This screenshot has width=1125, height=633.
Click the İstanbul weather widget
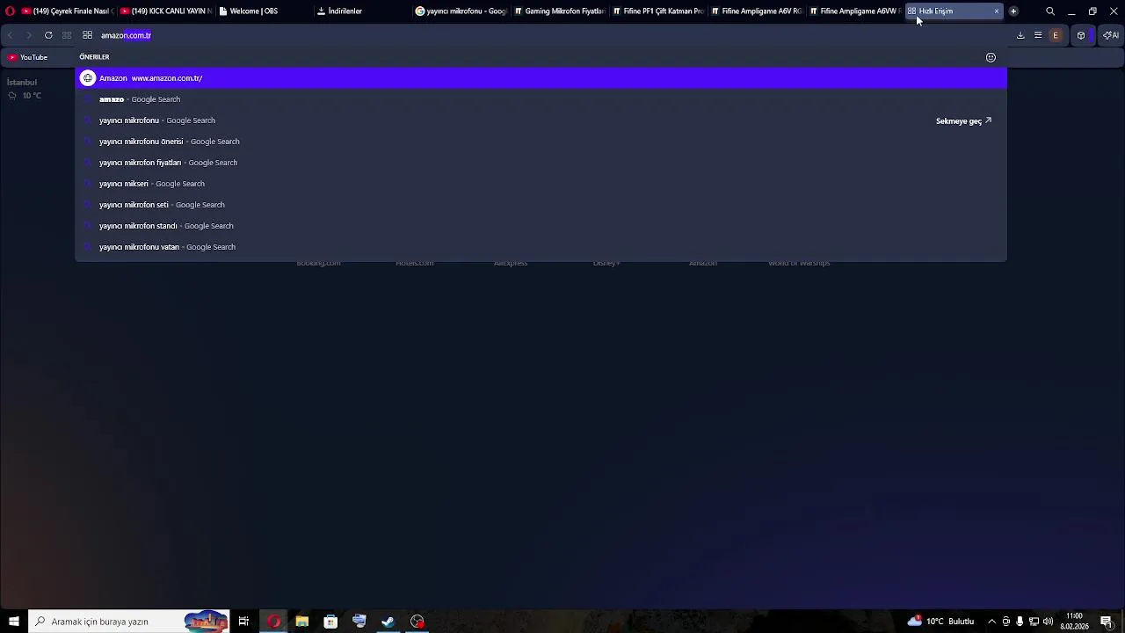[x=24, y=89]
